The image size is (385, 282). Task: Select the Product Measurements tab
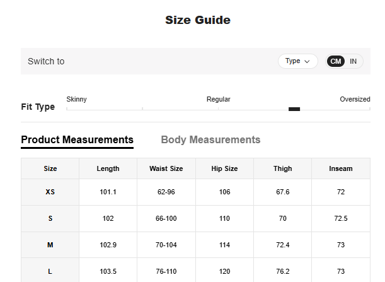pyautogui.click(x=77, y=139)
